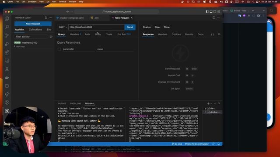Select the Response tab
Screen dimensions: 280x157
tap(148, 34)
